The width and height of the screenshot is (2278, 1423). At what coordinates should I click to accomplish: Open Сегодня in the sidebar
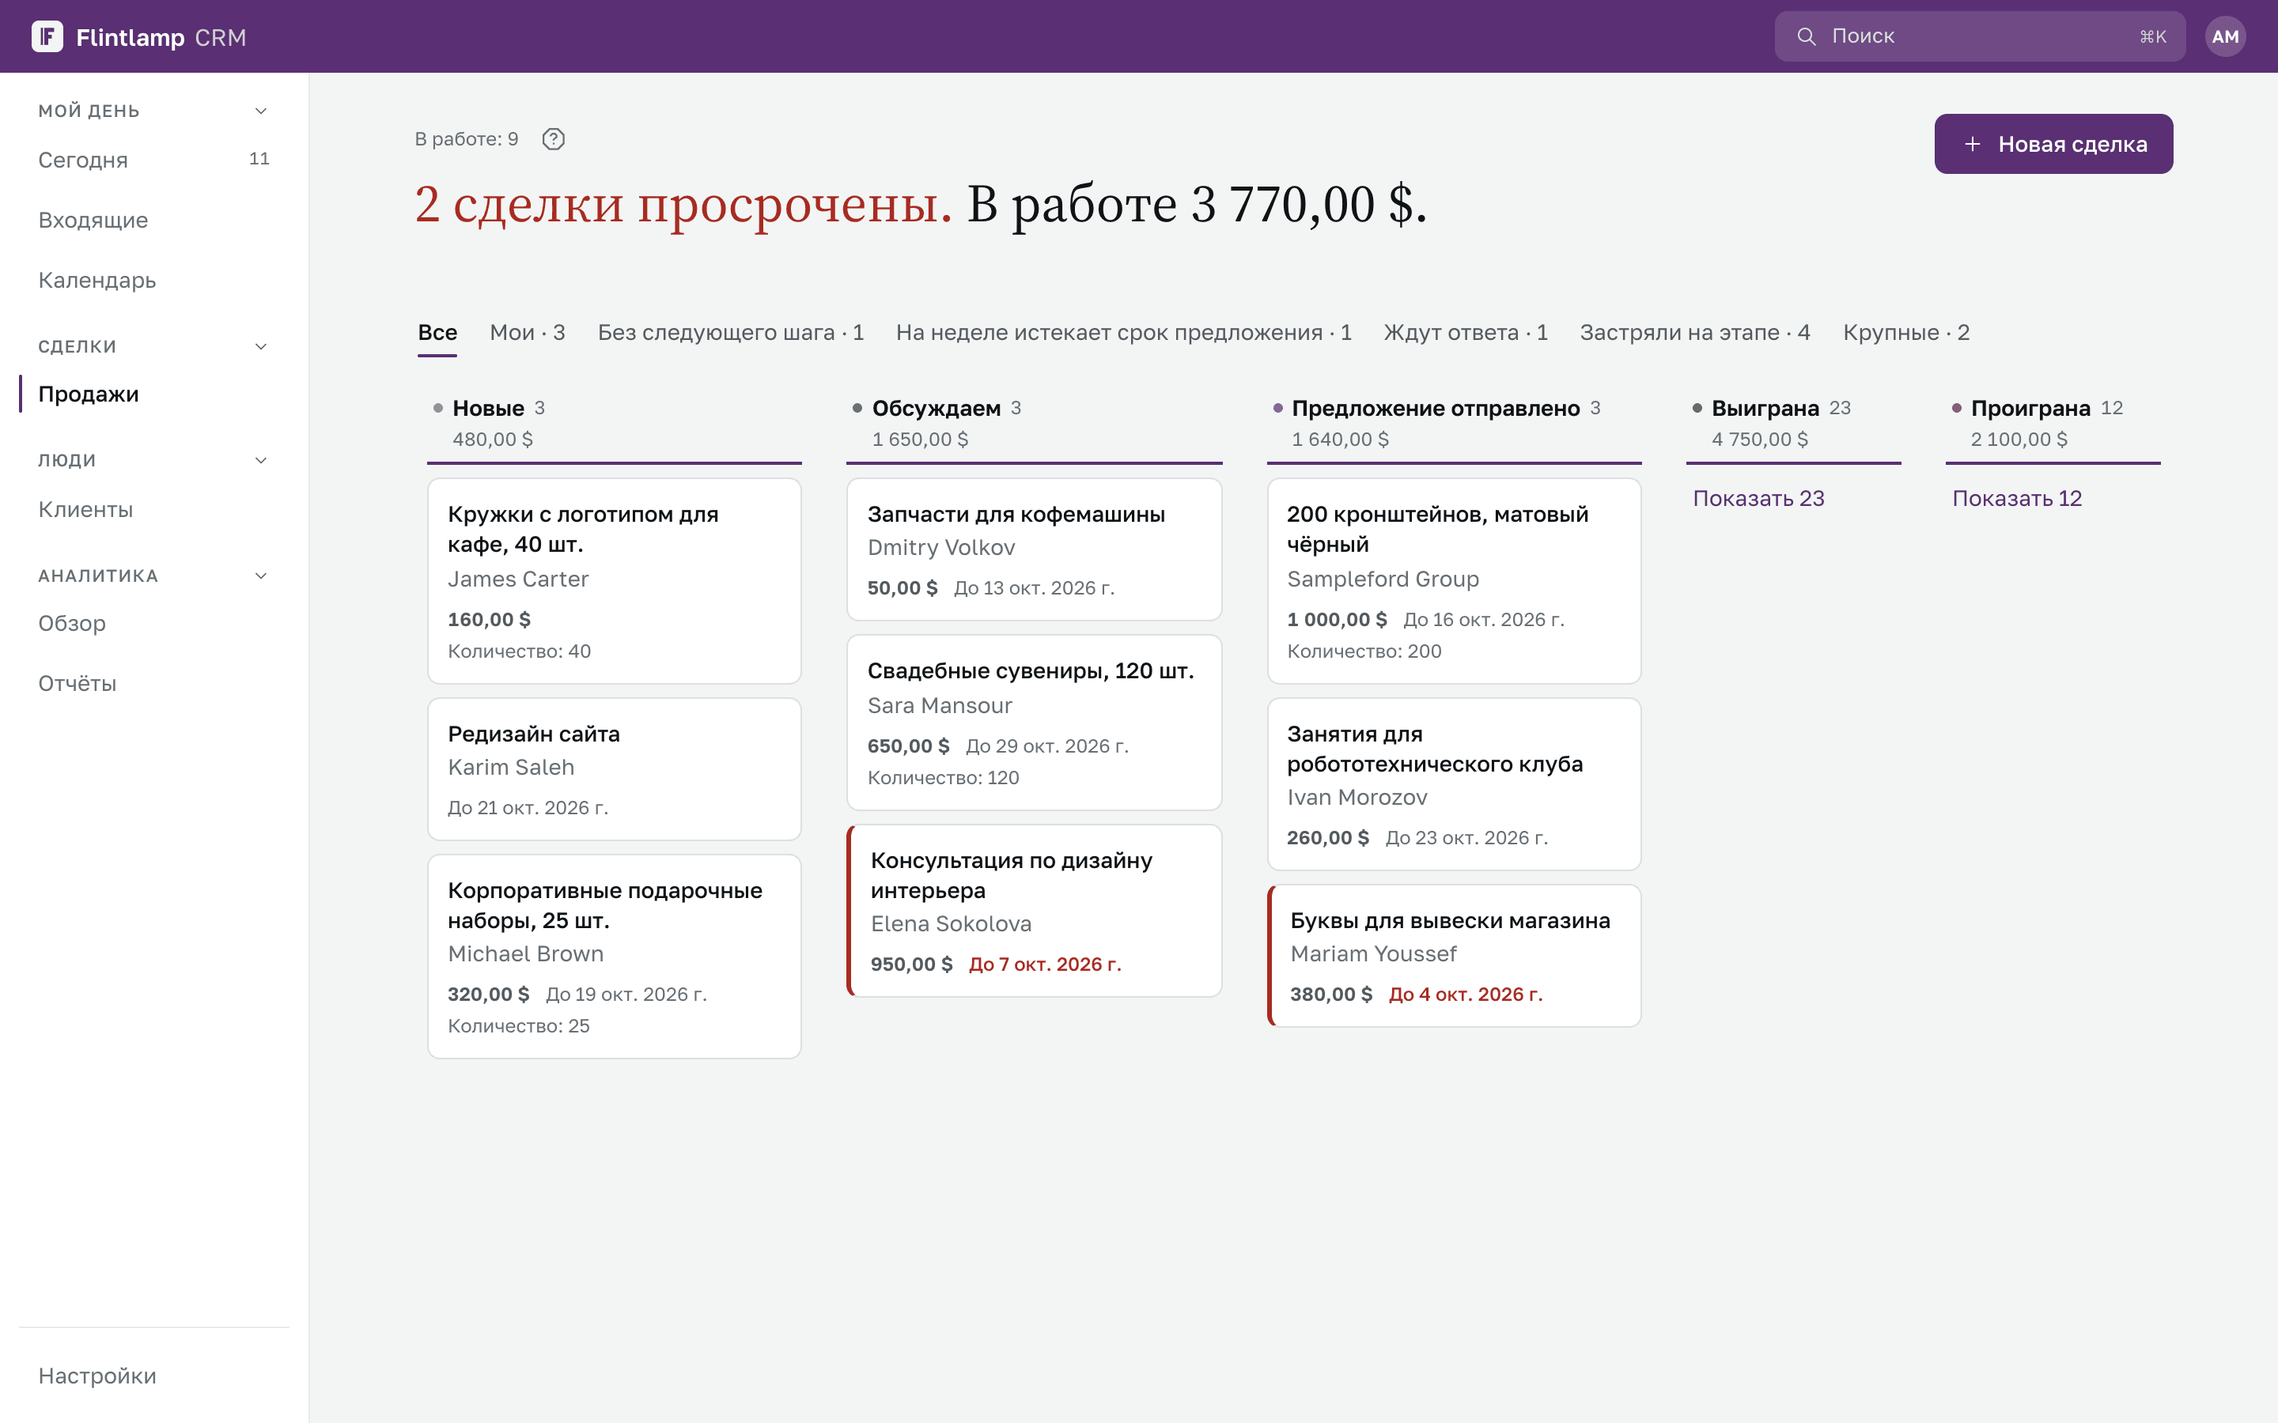pyautogui.click(x=154, y=160)
